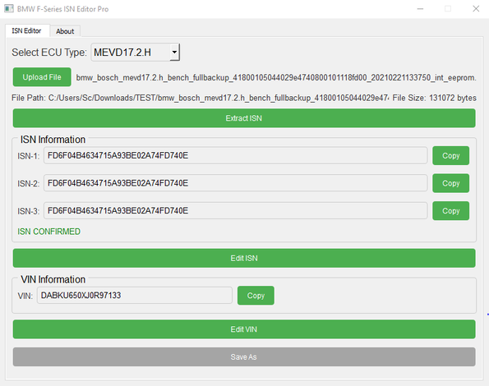Click the Upload File button
This screenshot has height=386, width=489.
(x=42, y=77)
